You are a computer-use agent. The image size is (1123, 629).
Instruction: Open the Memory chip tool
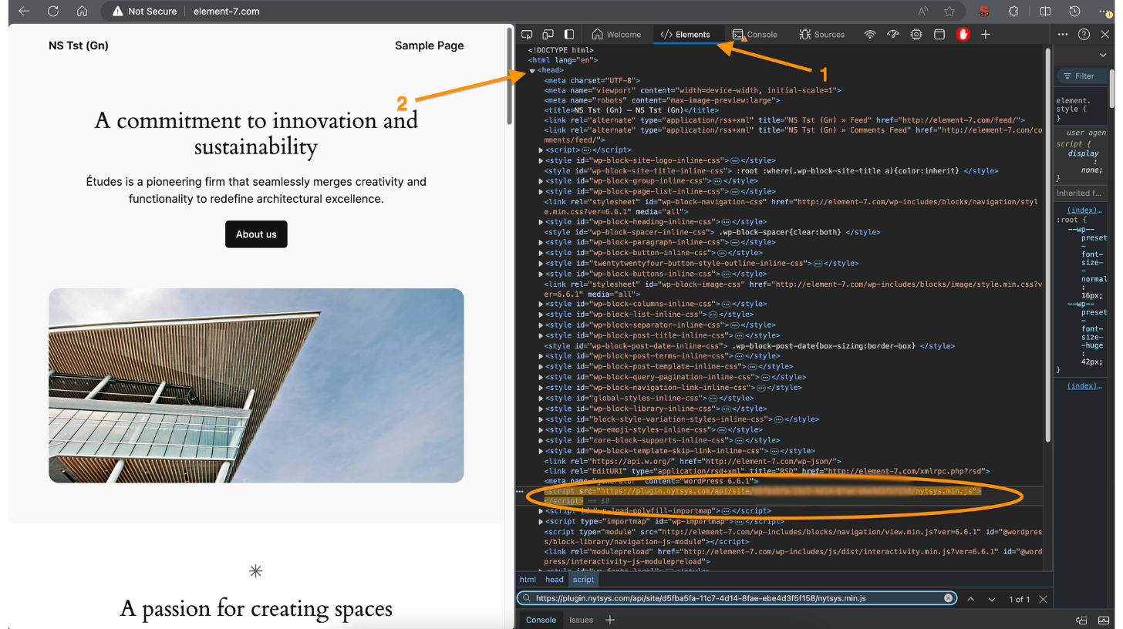[x=916, y=35]
